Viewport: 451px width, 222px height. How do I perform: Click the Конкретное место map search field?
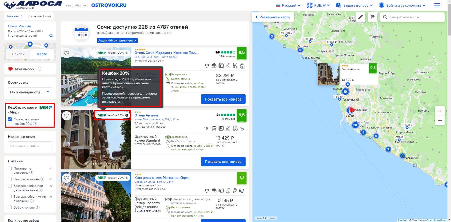click(x=412, y=17)
